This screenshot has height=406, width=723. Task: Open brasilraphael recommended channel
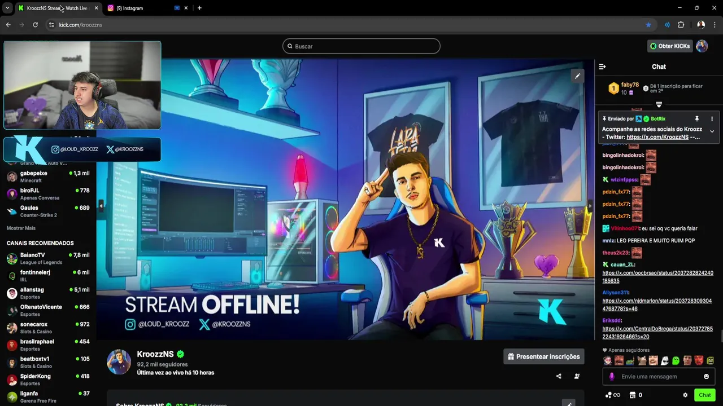[x=48, y=345]
